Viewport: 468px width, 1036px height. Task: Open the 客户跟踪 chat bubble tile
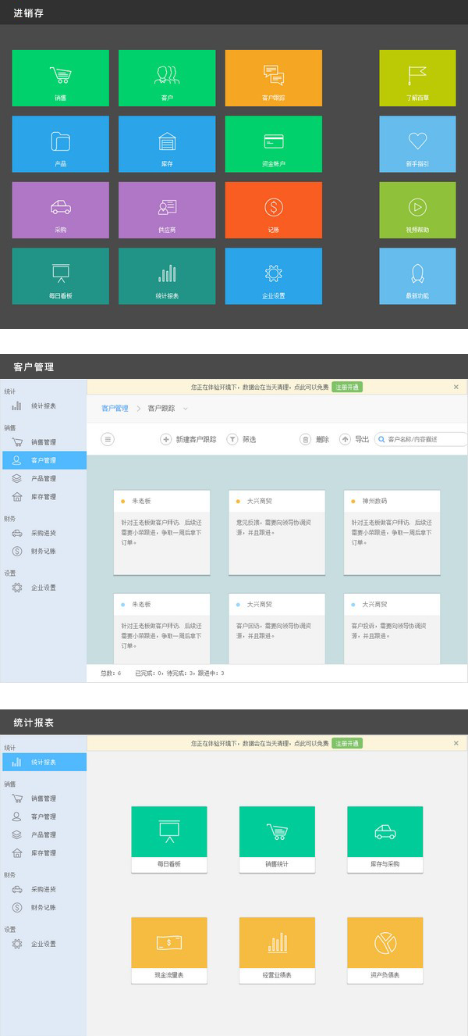[273, 78]
